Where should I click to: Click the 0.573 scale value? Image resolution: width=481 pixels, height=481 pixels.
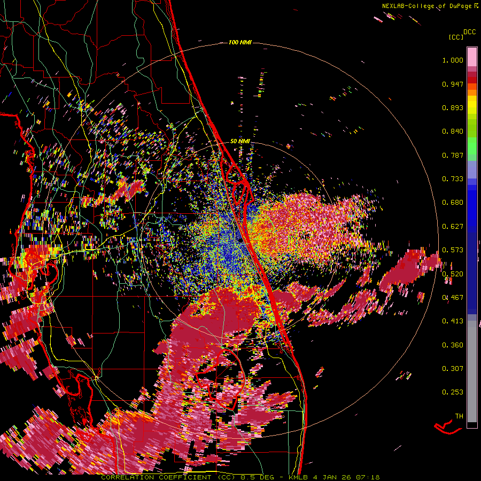[x=453, y=250]
